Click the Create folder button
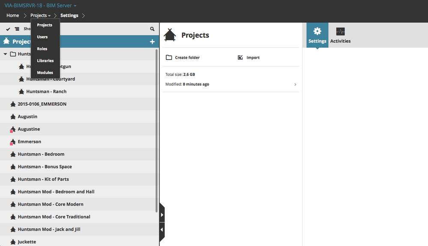Image resolution: width=428 pixels, height=246 pixels. (183, 57)
